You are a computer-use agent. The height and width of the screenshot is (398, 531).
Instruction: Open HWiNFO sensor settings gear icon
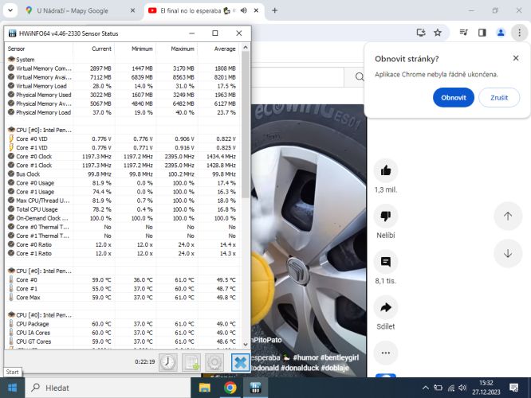click(214, 362)
